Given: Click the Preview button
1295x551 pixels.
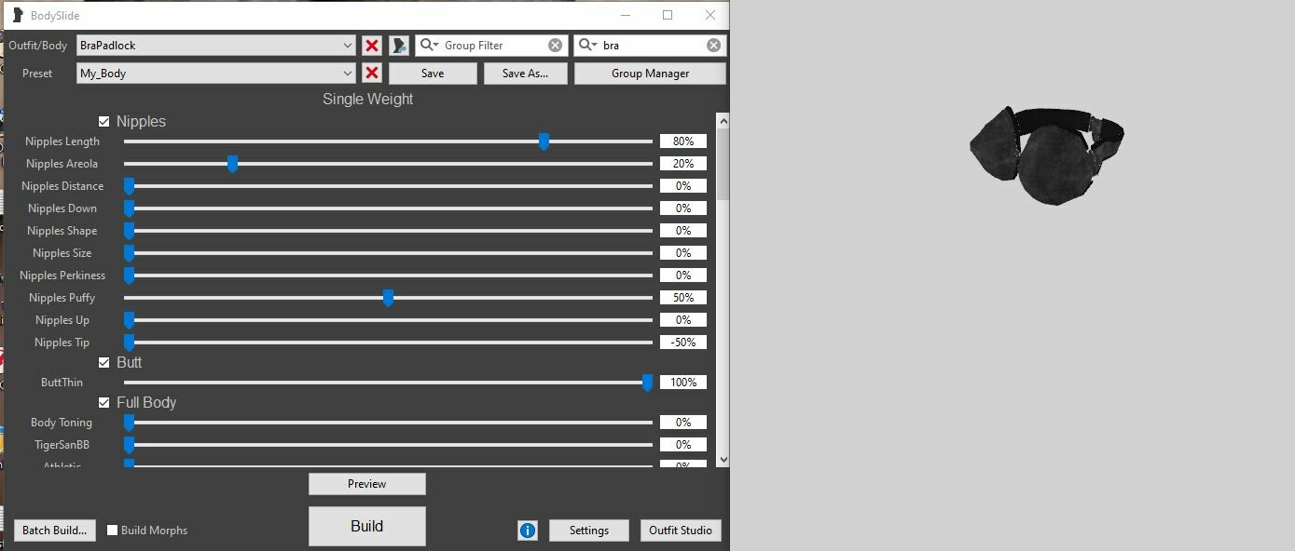Looking at the screenshot, I should [367, 484].
